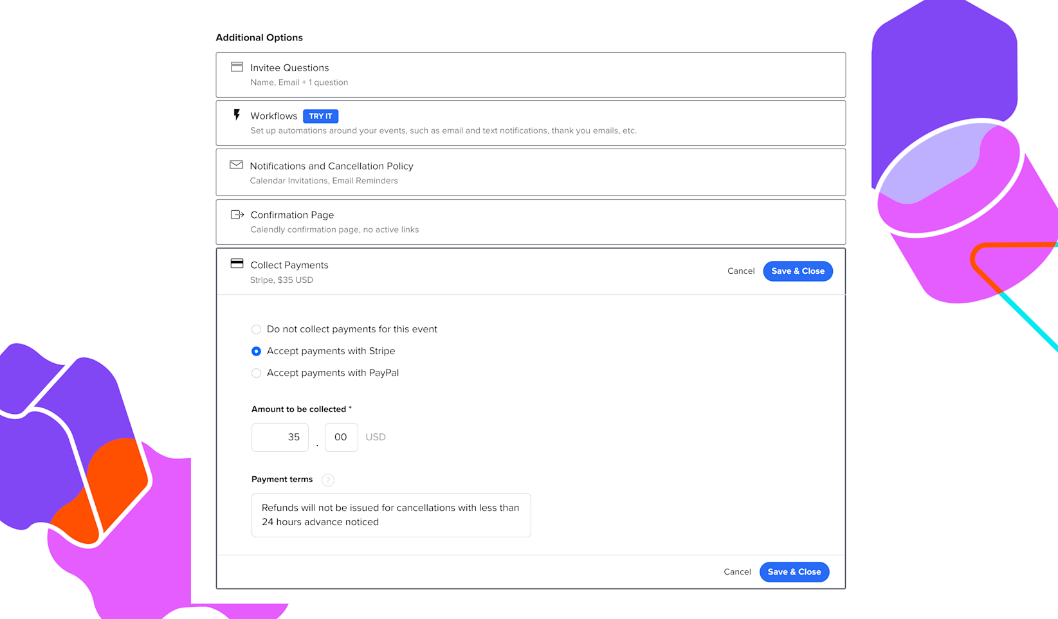Click Cancel in the Collect Payments header
Viewport: 1058px width, 619px height.
tap(740, 271)
